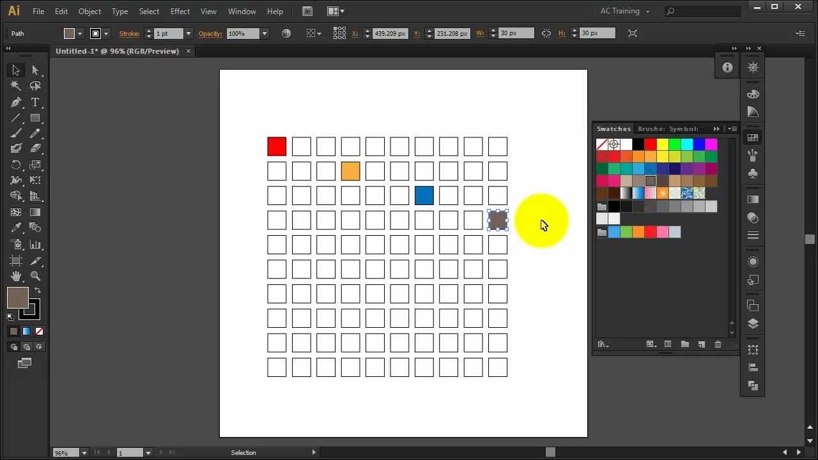Open the Effect menu
Viewport: 818px width, 460px height.
click(x=180, y=11)
